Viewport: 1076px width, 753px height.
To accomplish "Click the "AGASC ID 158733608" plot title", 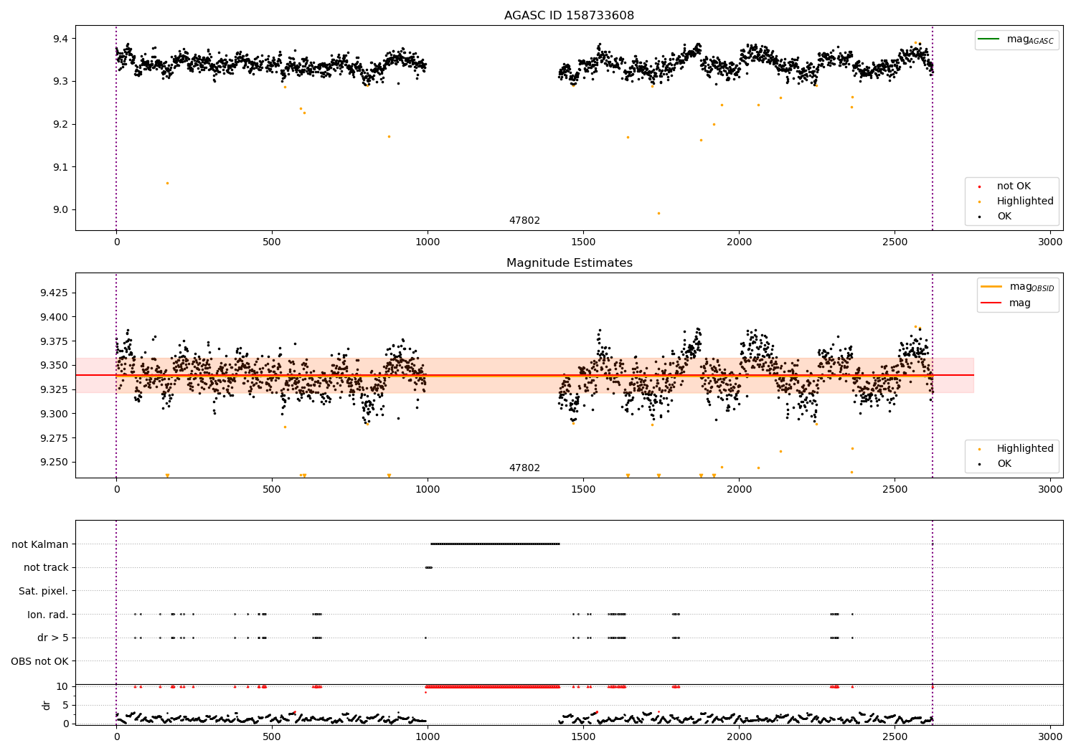I will pyautogui.click(x=569, y=16).
